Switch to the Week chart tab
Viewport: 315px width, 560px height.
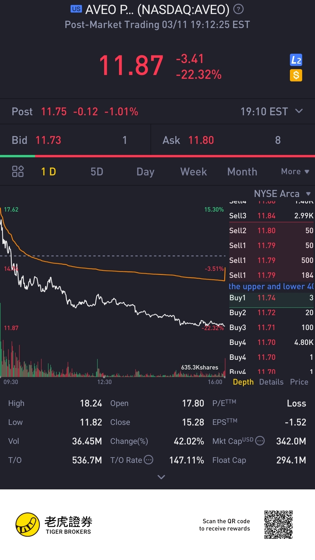pyautogui.click(x=194, y=172)
